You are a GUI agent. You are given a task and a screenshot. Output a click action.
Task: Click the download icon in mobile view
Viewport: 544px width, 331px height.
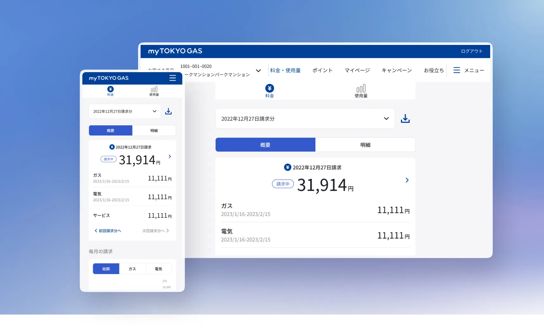pos(168,111)
